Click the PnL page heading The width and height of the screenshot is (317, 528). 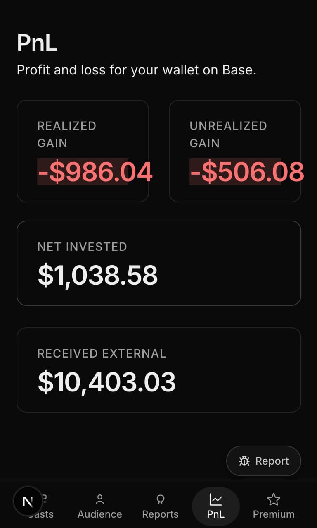[x=37, y=43]
